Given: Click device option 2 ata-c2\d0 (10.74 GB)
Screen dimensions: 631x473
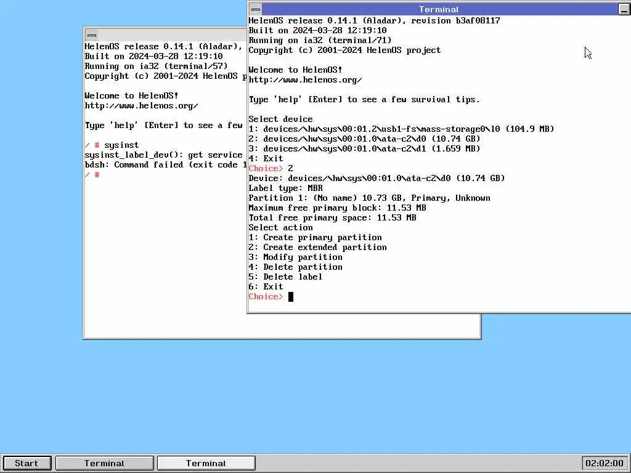Looking at the screenshot, I should [364, 139].
